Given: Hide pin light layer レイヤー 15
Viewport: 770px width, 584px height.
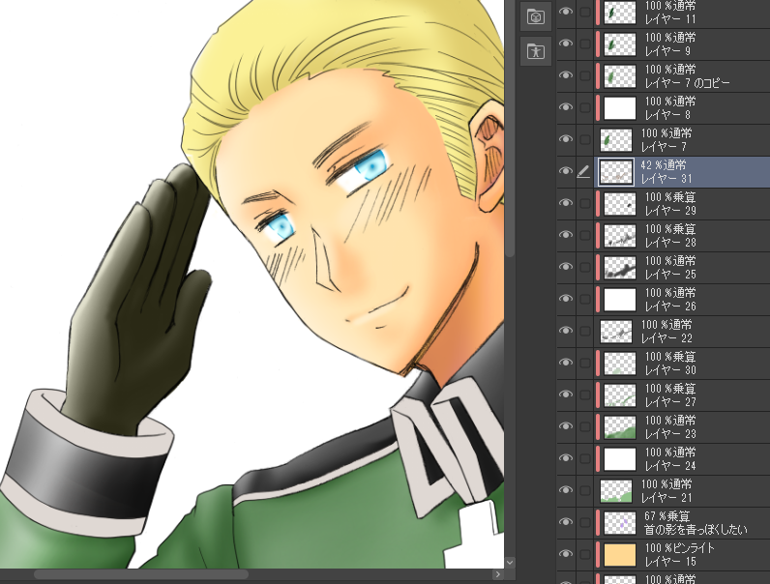Looking at the screenshot, I should coord(566,554).
